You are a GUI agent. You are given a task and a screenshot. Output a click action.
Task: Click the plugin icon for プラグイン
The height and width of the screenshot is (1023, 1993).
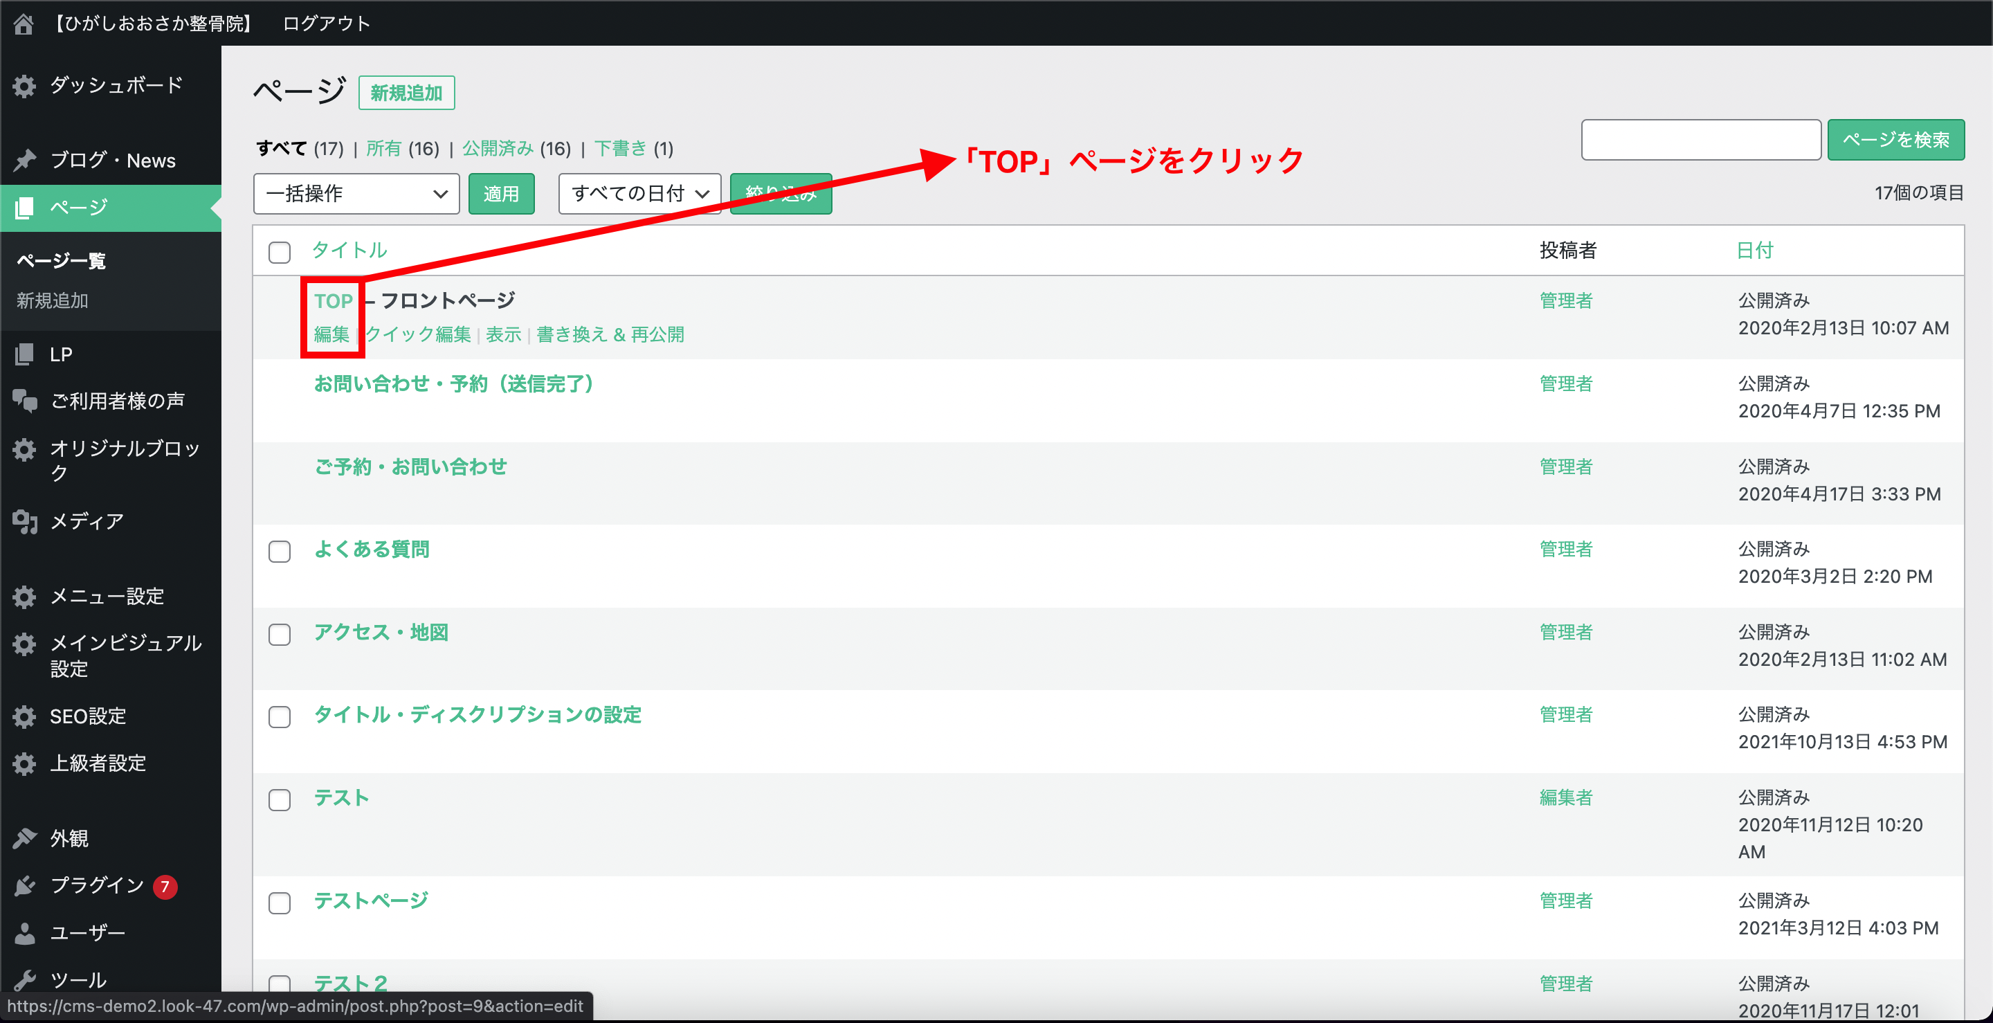25,885
